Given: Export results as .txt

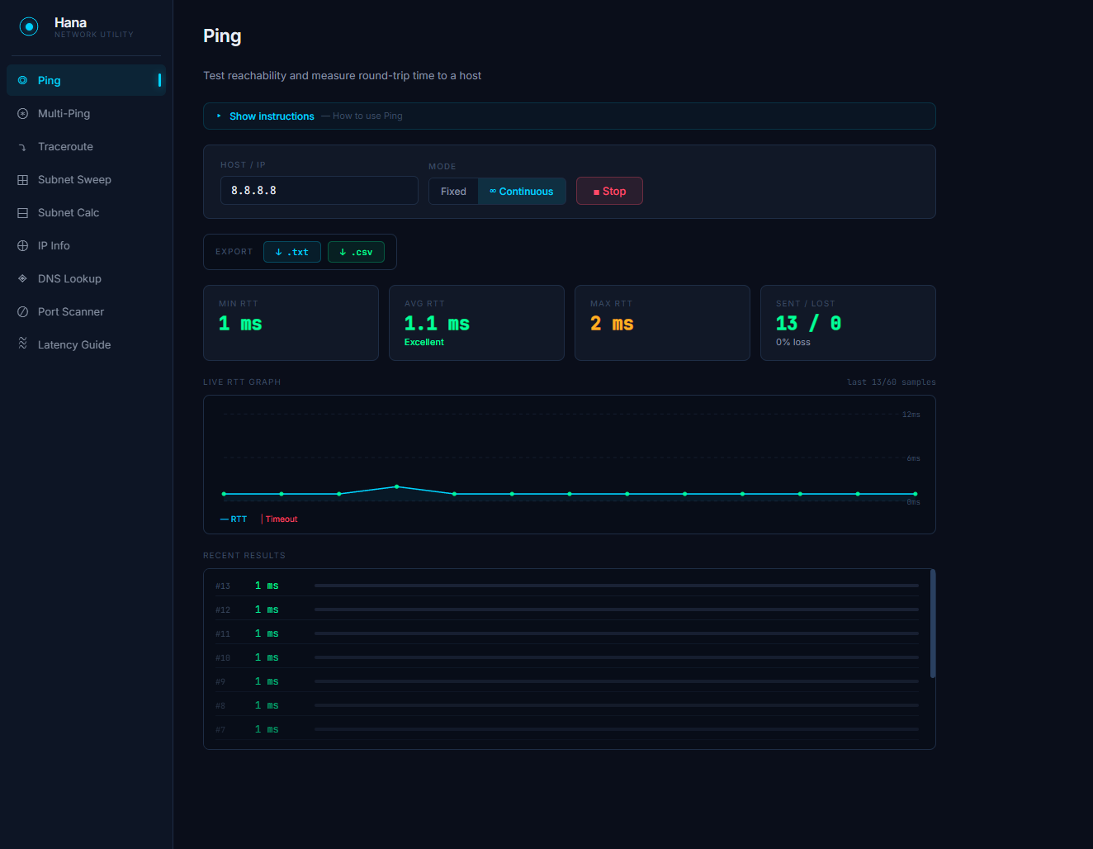Looking at the screenshot, I should pos(292,252).
